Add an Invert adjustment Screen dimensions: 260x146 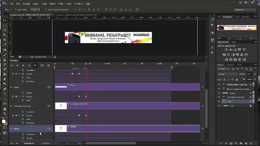click(x=226, y=60)
